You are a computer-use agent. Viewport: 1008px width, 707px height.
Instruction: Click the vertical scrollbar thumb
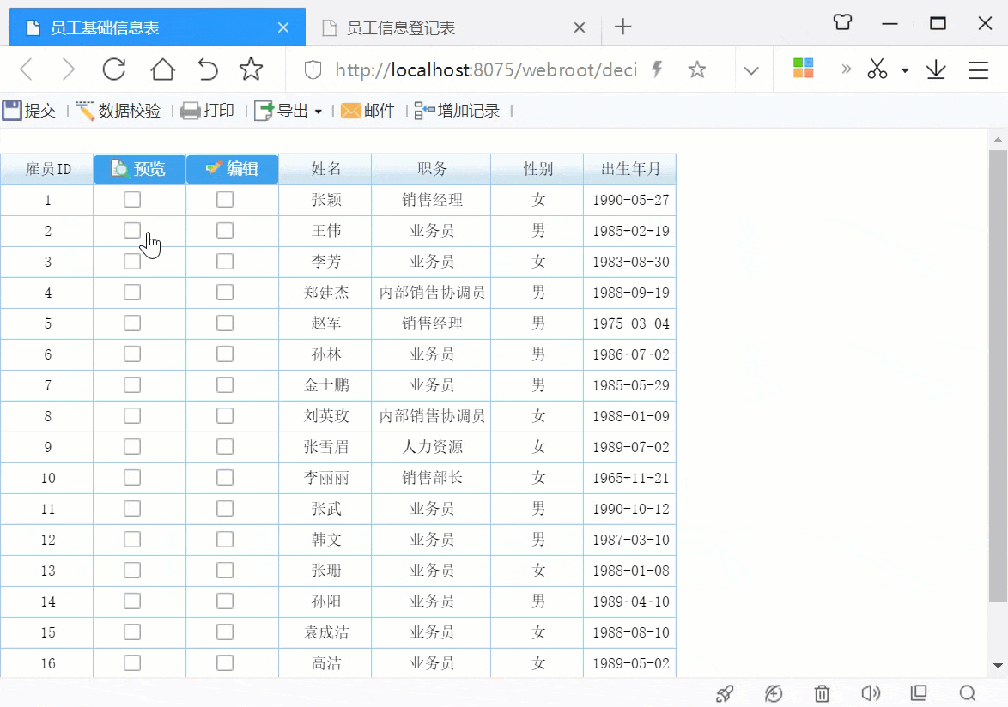point(998,377)
